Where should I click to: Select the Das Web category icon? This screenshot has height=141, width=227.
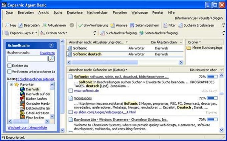coord(22,89)
